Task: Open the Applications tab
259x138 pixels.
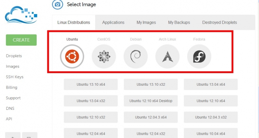Action: pos(113,22)
